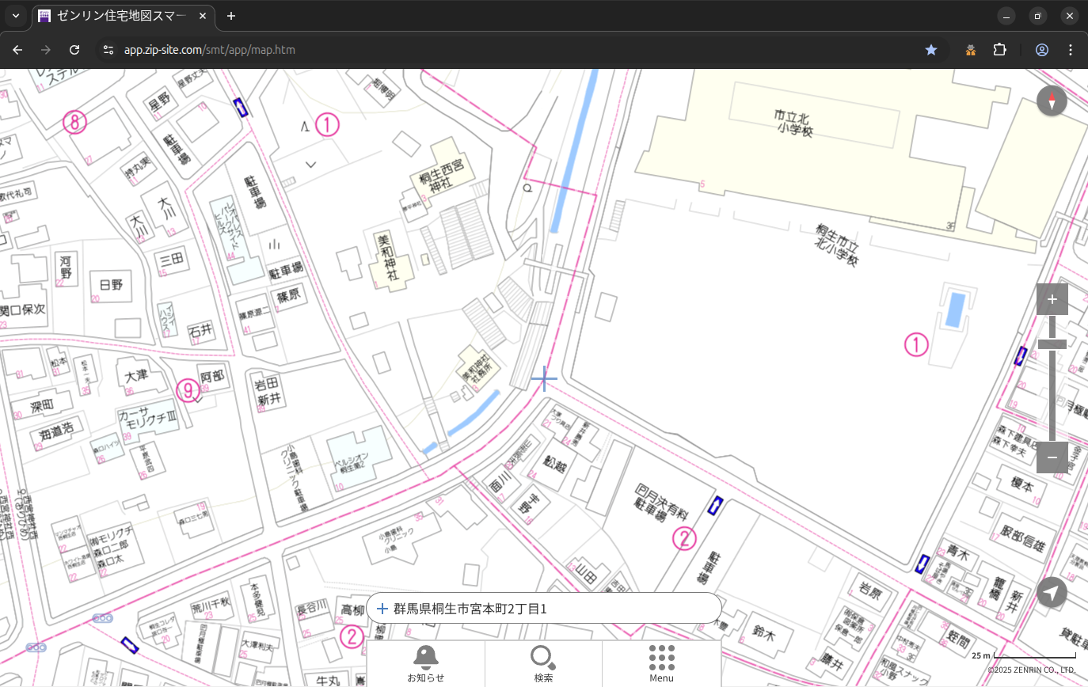
Task: Open Chrome's three-dot menu
Action: [x=1071, y=50]
